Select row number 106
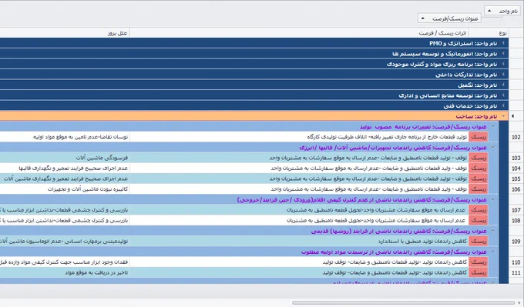Image resolution: width=524 pixels, height=307 pixels. coord(516,189)
